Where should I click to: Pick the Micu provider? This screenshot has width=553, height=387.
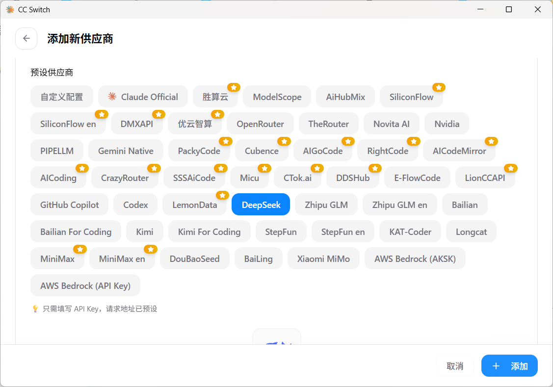pos(249,178)
